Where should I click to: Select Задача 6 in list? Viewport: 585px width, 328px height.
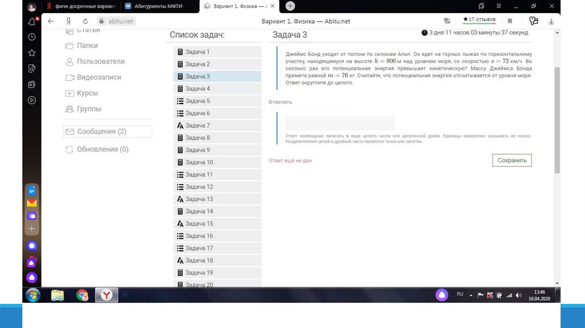[x=217, y=113]
